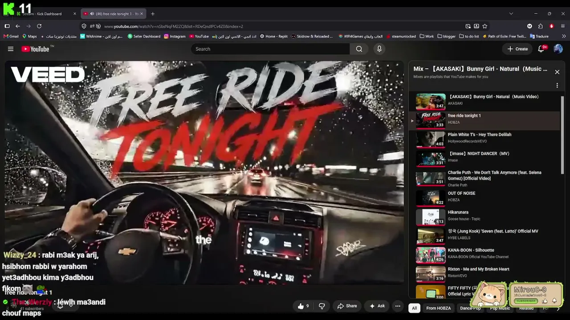The width and height of the screenshot is (570, 320).
Task: Click the Ask button under video
Action: 377,306
